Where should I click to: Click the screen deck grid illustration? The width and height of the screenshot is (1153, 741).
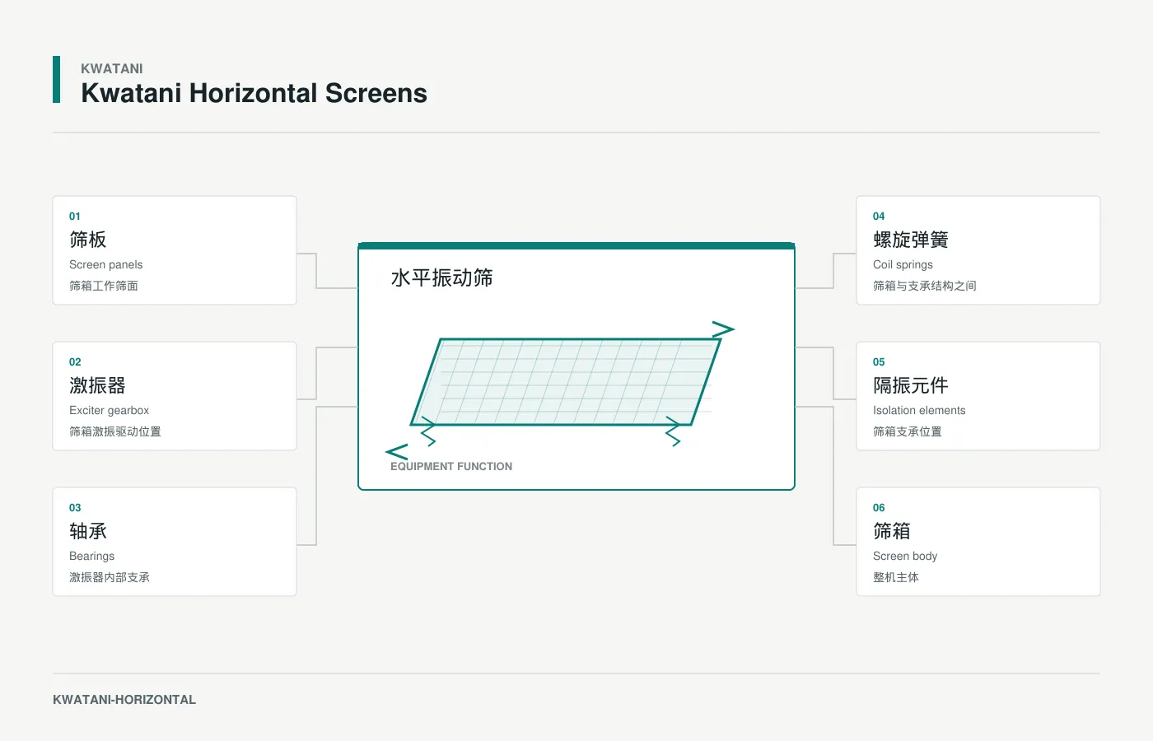tap(567, 382)
